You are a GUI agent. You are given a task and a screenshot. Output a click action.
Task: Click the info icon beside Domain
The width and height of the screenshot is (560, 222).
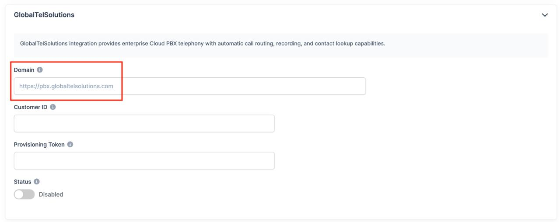[40, 70]
